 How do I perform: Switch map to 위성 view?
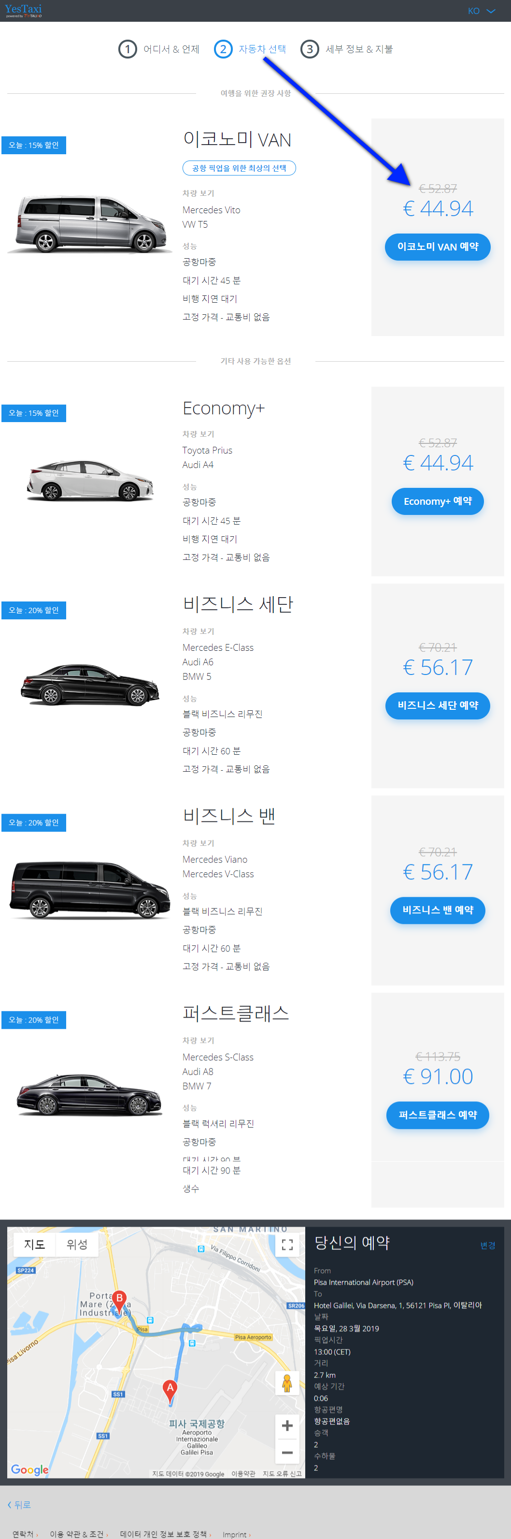point(77,1244)
